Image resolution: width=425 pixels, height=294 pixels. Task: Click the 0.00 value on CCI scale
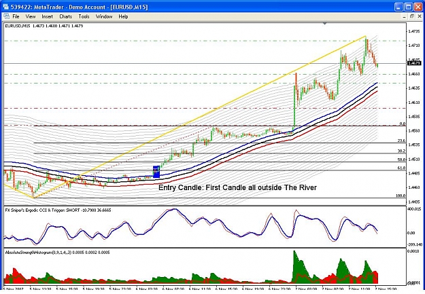[x=411, y=233]
